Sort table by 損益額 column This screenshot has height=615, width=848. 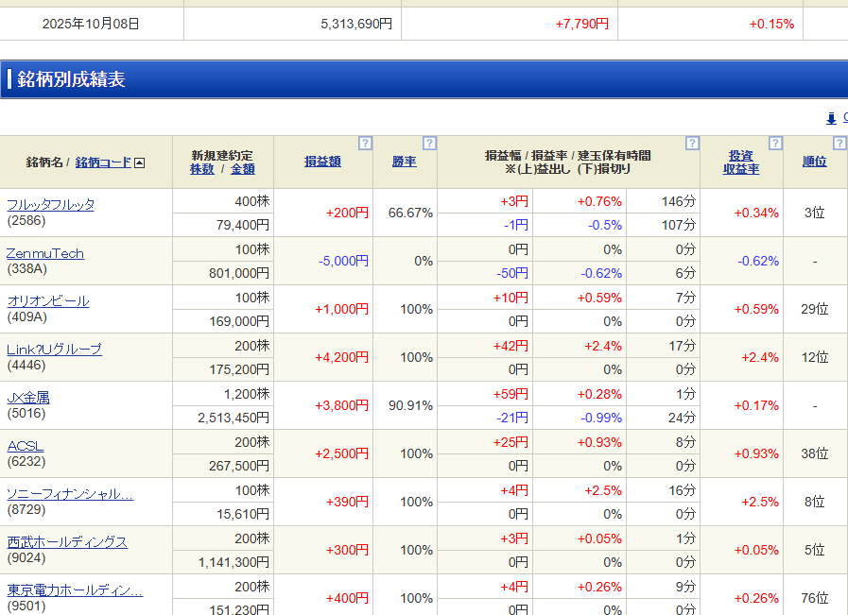[322, 162]
